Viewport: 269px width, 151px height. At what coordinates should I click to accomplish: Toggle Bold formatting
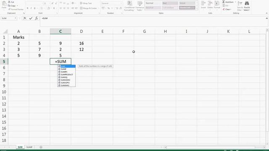[27, 8]
